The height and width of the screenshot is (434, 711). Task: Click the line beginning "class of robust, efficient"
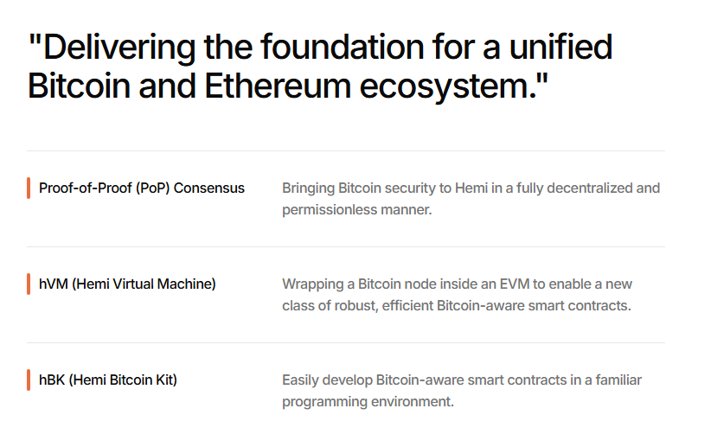point(457,306)
